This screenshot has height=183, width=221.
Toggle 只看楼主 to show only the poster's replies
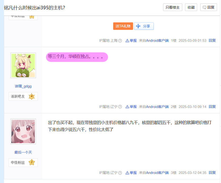click(x=173, y=7)
